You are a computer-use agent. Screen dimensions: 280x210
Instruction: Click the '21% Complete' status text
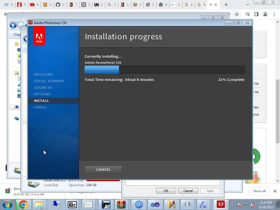point(231,80)
